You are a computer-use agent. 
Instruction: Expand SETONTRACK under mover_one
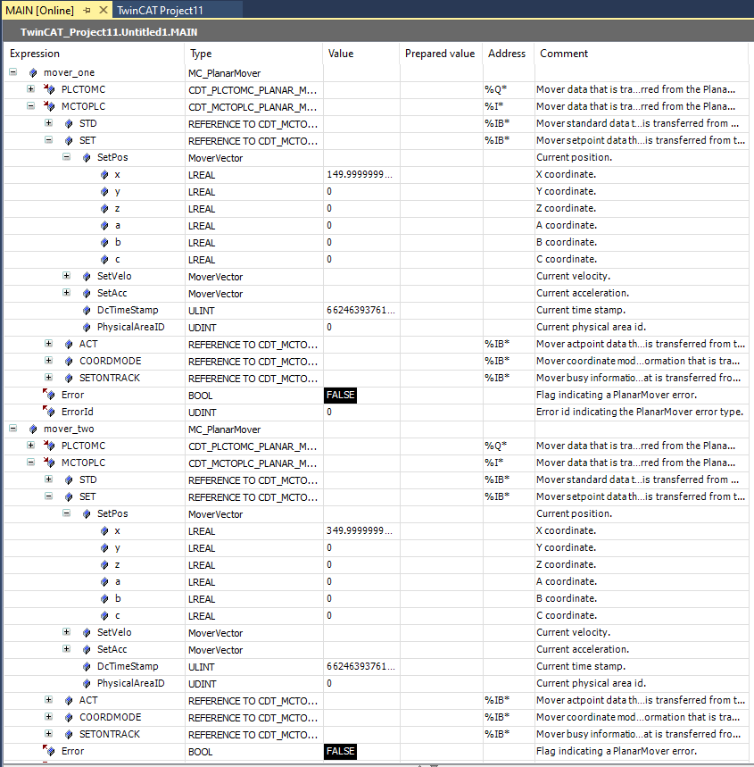(x=48, y=377)
